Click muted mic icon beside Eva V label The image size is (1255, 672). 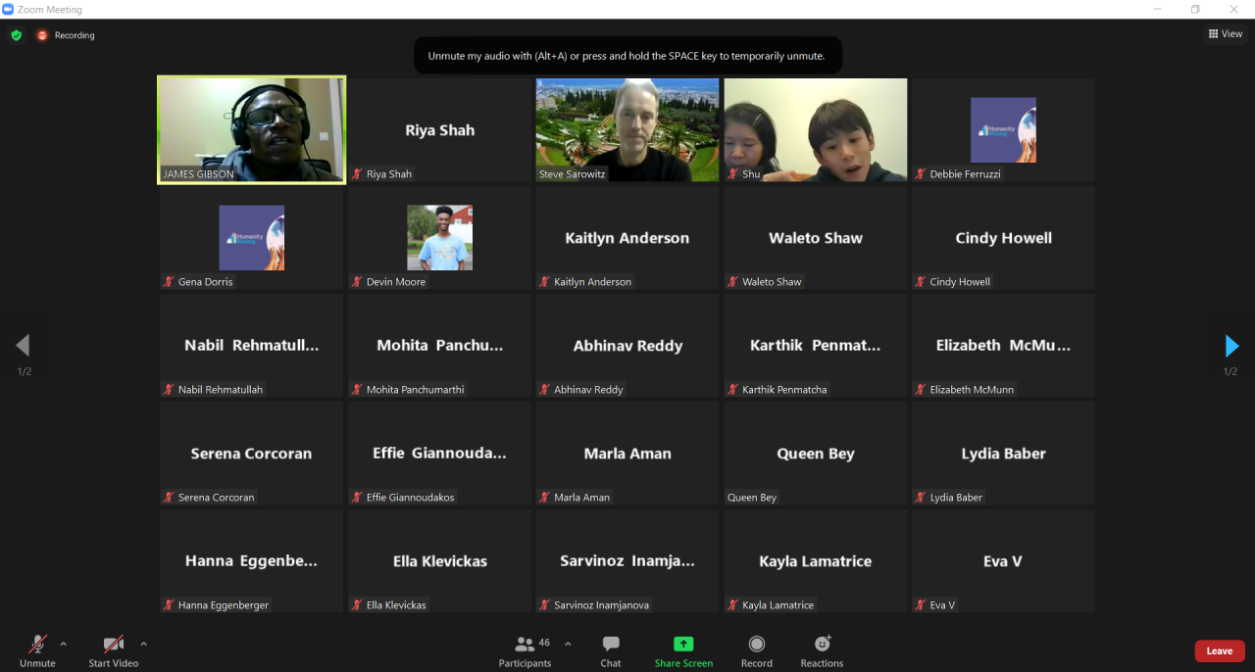(x=922, y=604)
